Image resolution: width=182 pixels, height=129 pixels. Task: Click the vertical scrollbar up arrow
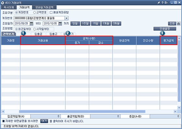[179, 38]
